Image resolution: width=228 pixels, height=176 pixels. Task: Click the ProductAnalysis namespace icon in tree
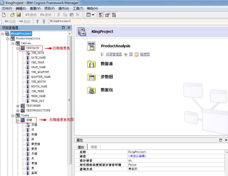tap(13, 38)
